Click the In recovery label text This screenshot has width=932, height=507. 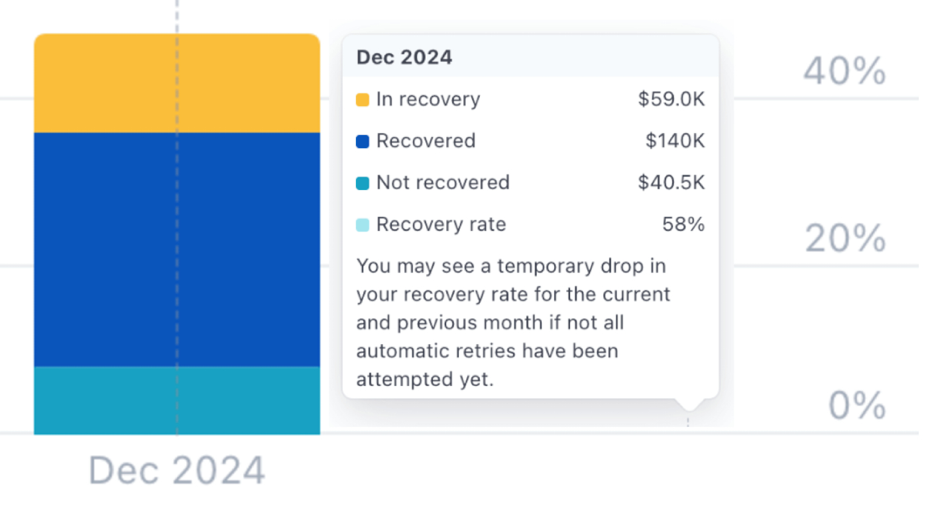coord(428,99)
